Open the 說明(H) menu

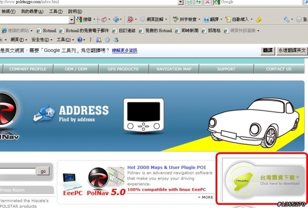pos(75,12)
